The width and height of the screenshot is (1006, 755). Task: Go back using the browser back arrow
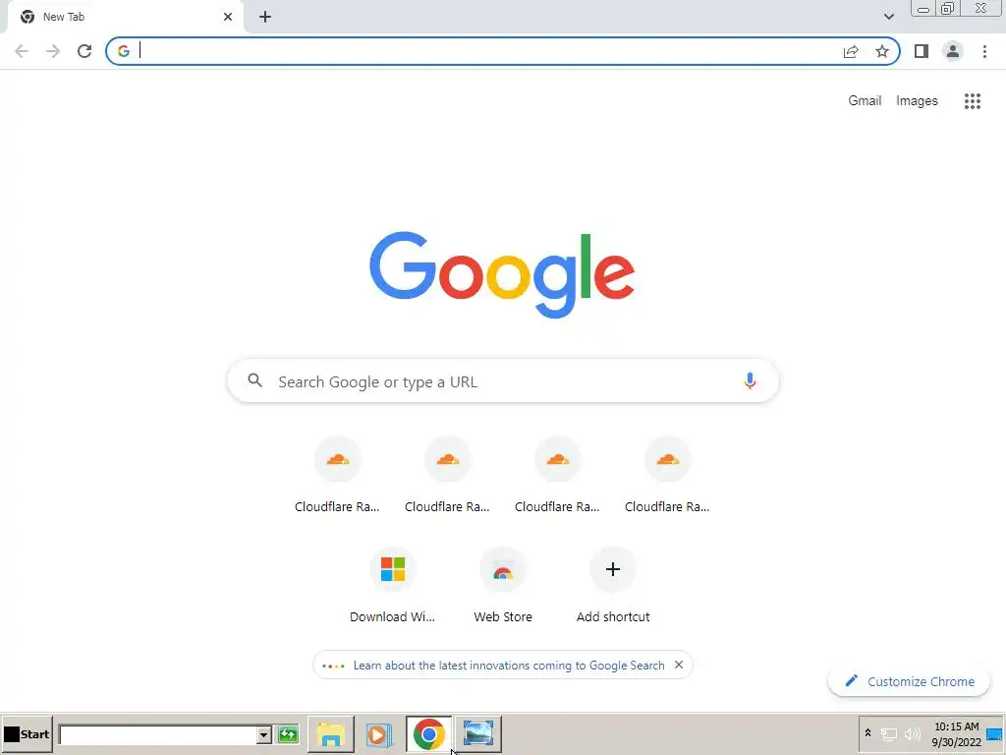click(22, 51)
